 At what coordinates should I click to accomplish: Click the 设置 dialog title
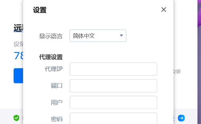[40, 10]
